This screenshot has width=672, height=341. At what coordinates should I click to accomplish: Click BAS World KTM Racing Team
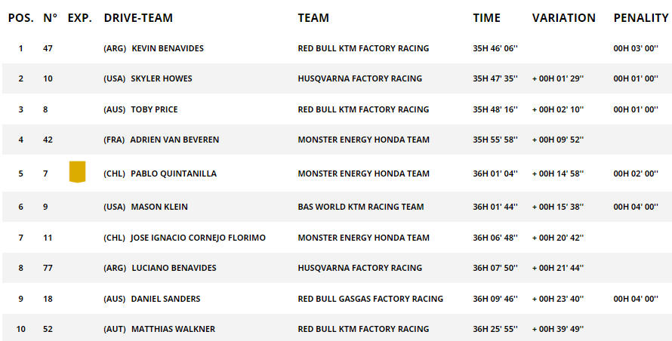click(x=361, y=207)
